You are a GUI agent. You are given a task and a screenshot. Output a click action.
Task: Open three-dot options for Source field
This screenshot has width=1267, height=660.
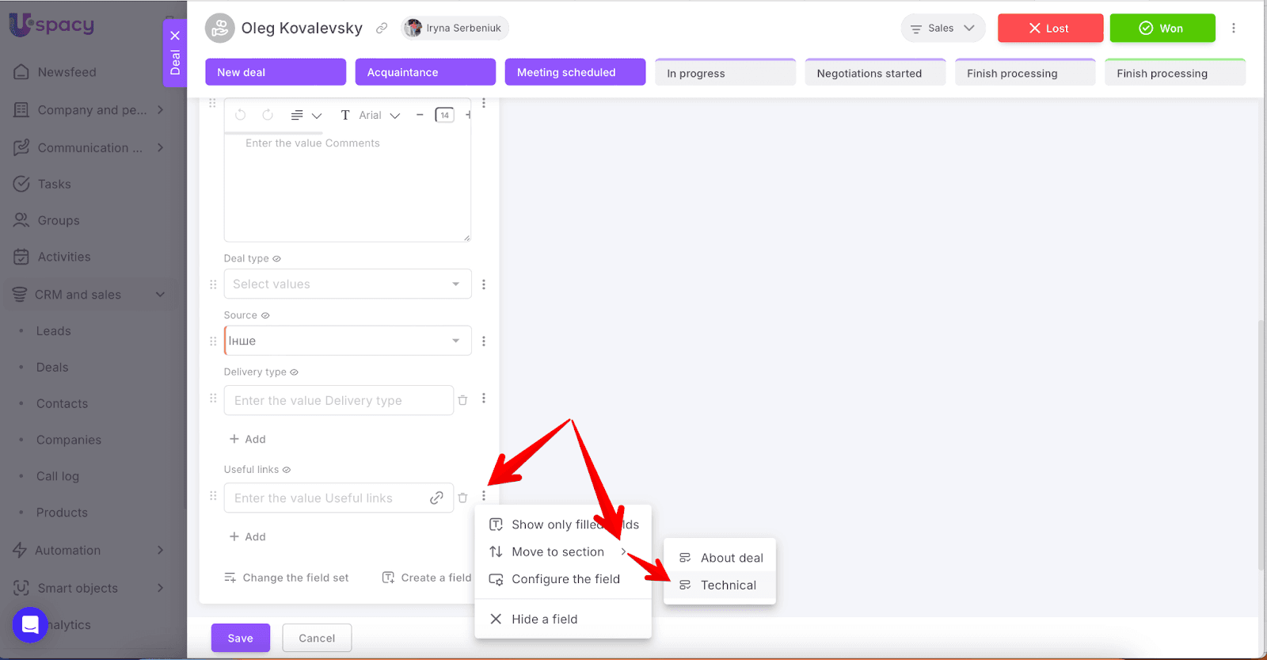pyautogui.click(x=484, y=341)
